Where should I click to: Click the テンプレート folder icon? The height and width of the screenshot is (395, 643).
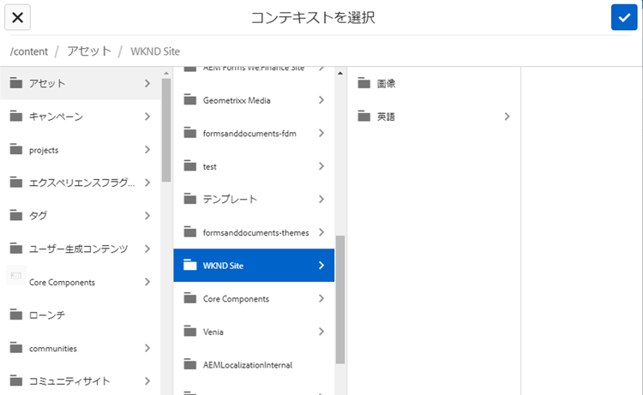tap(189, 199)
